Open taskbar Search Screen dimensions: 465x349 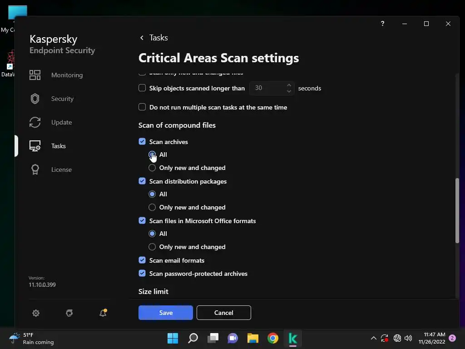(x=193, y=338)
